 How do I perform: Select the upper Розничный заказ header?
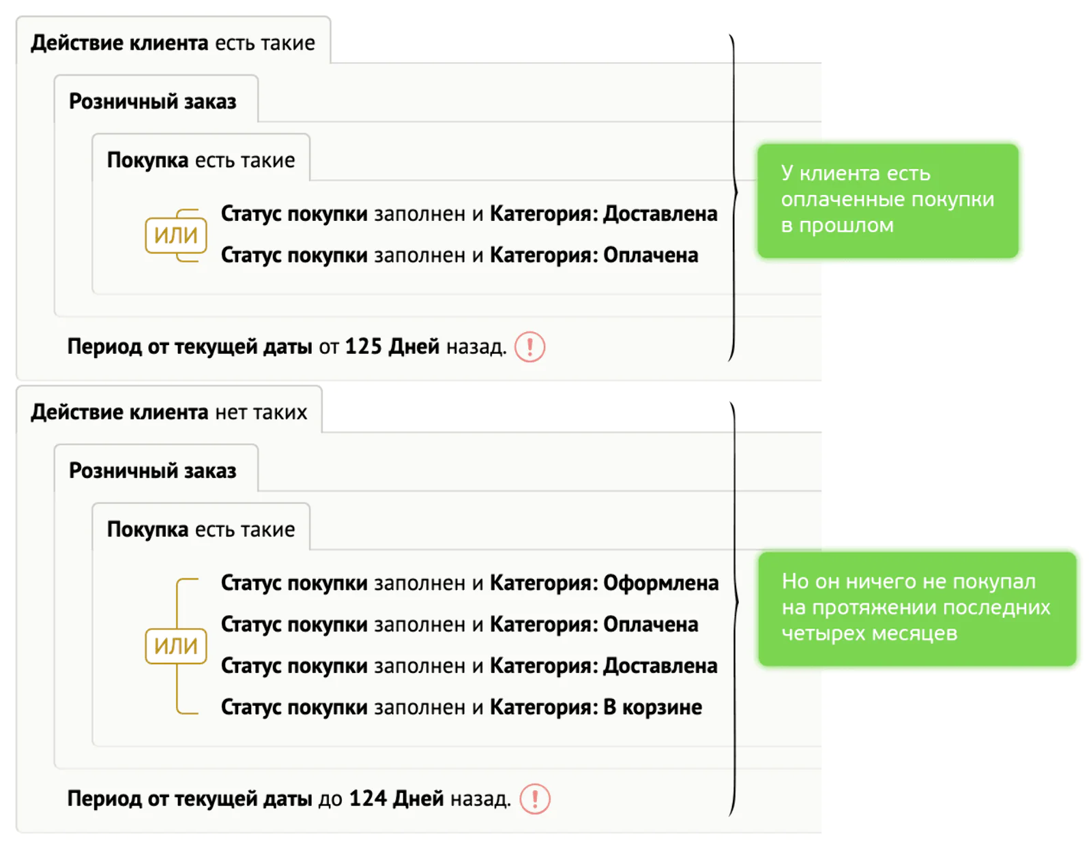pyautogui.click(x=153, y=102)
